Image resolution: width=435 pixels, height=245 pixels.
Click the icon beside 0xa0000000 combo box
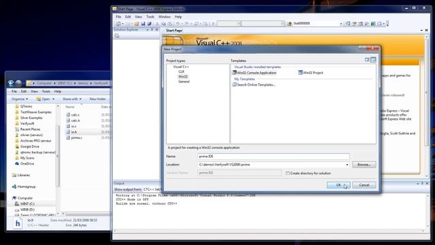pyautogui.click(x=290, y=24)
